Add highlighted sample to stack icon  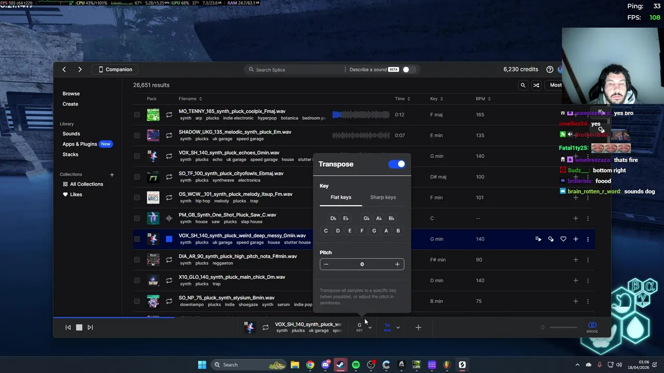tap(538, 239)
